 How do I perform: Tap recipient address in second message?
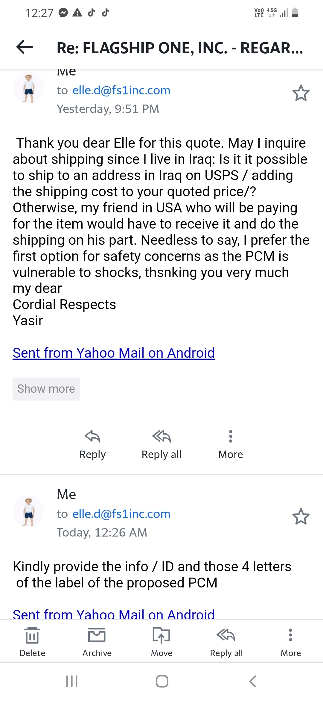click(x=121, y=514)
